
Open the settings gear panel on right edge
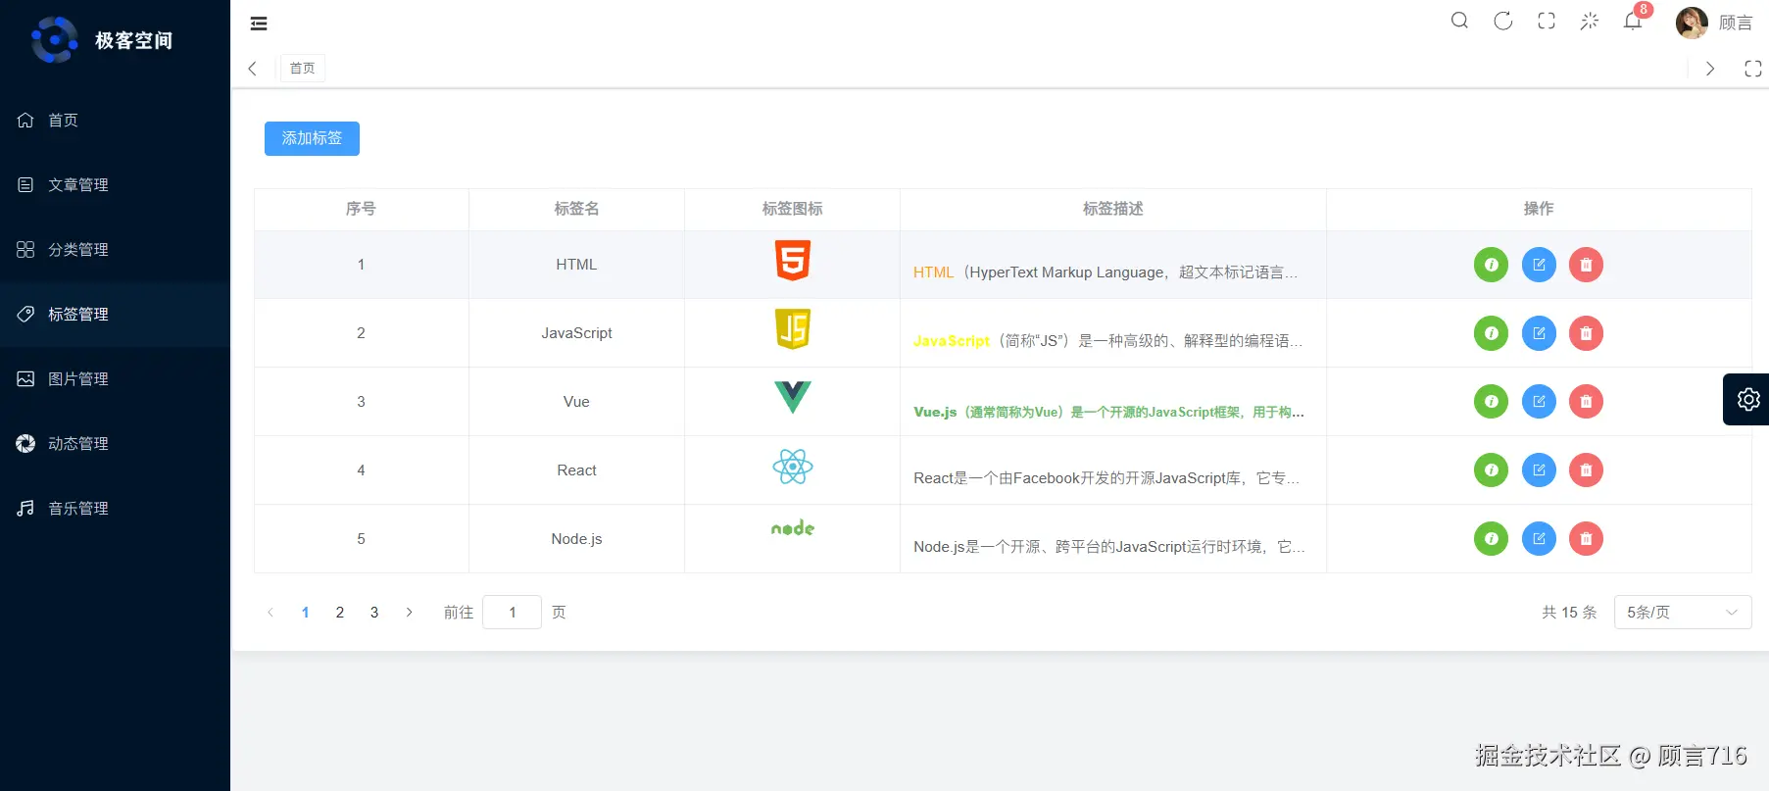tap(1747, 399)
